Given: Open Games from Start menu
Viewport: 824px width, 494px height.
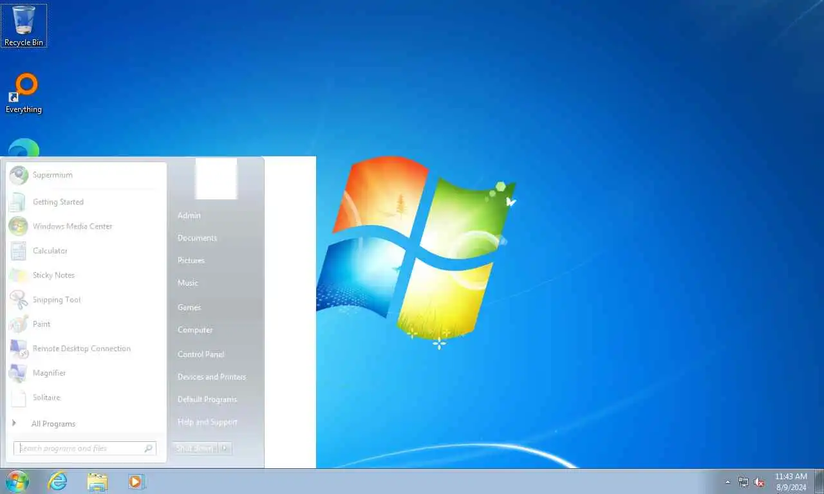Looking at the screenshot, I should tap(189, 307).
